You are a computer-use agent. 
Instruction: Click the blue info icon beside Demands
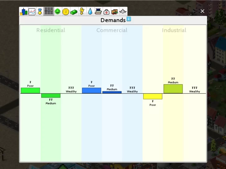[129, 19]
